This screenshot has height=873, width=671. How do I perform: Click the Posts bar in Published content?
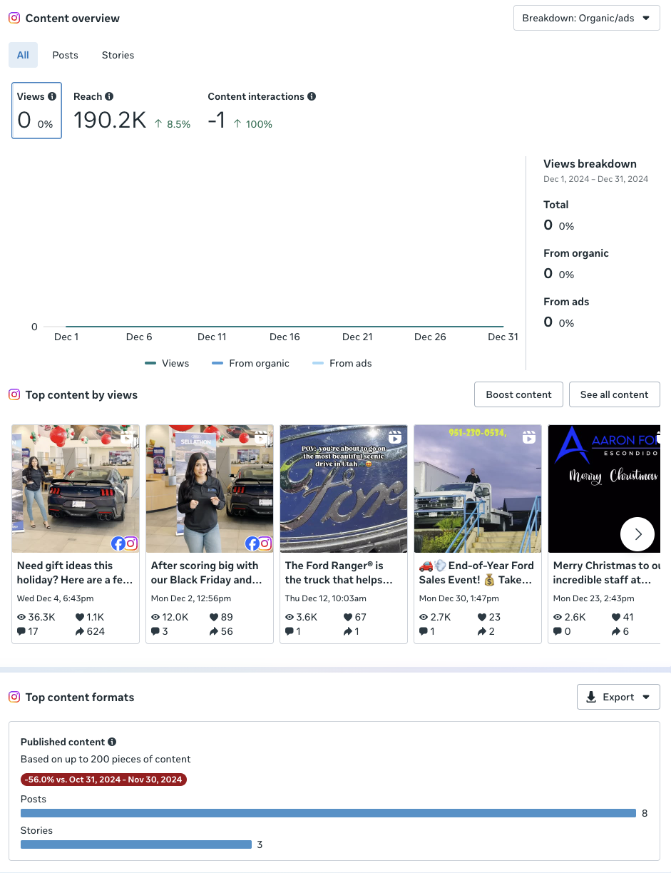(x=328, y=813)
